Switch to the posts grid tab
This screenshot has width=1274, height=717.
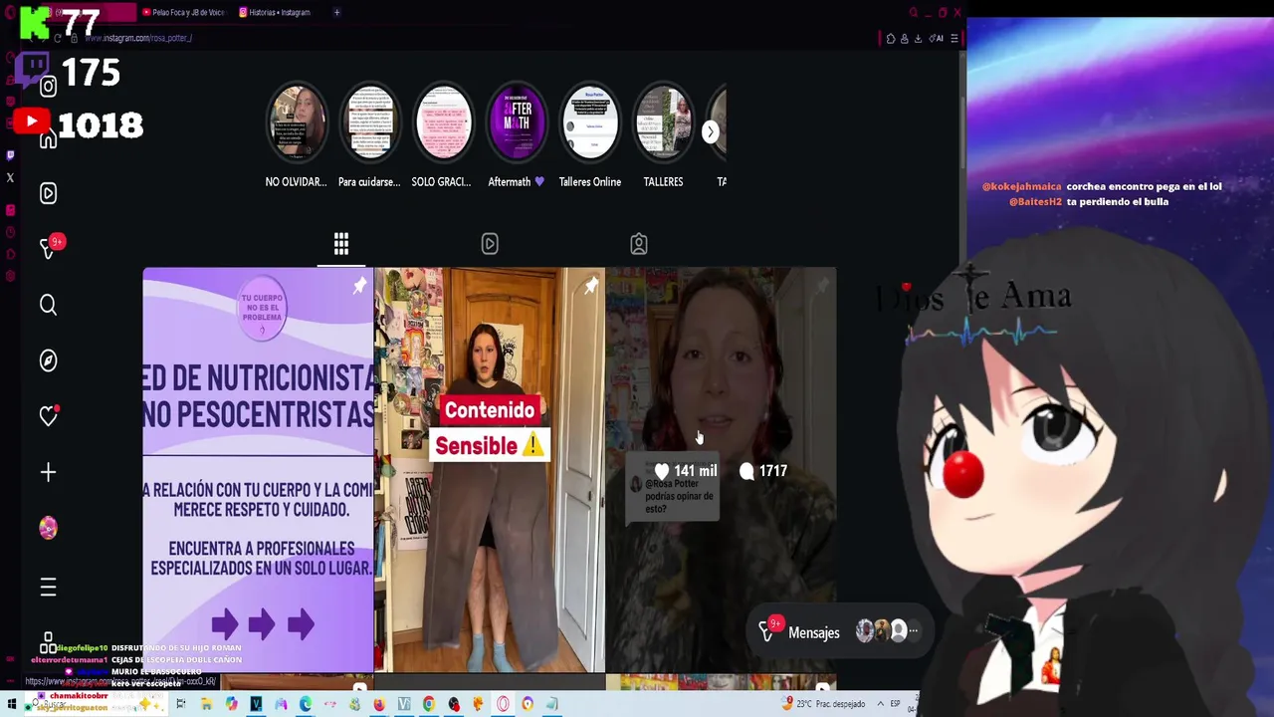(x=341, y=243)
